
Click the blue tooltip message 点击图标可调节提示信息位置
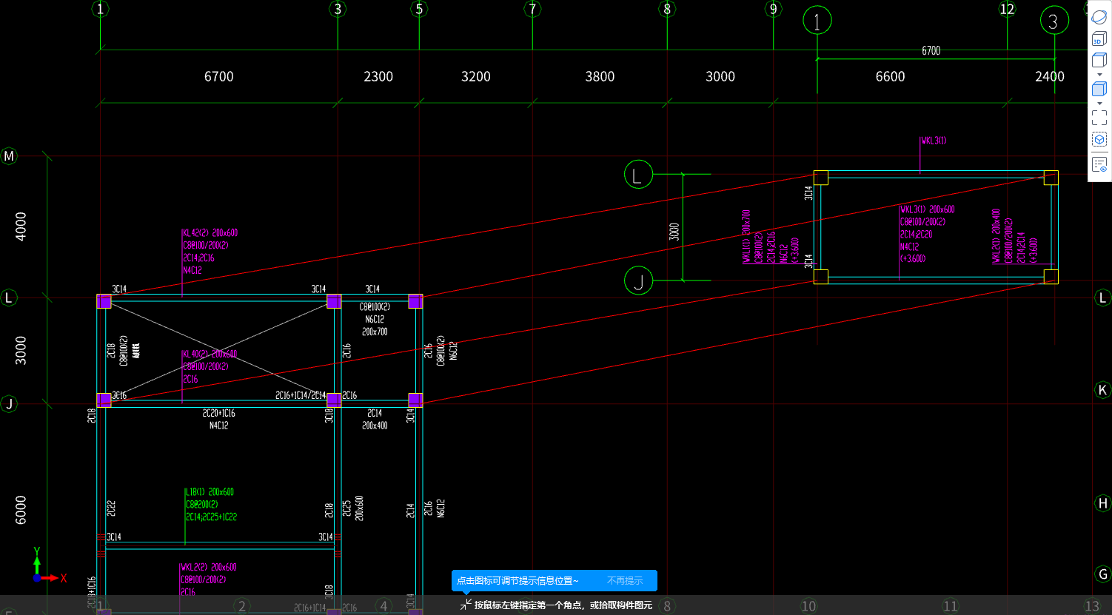coord(518,581)
